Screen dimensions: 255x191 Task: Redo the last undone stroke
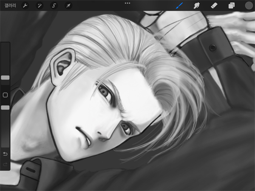point(5,164)
